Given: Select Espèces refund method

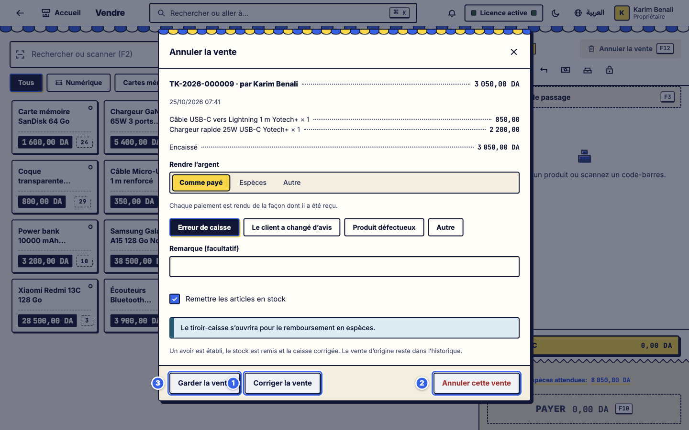Looking at the screenshot, I should click(253, 183).
